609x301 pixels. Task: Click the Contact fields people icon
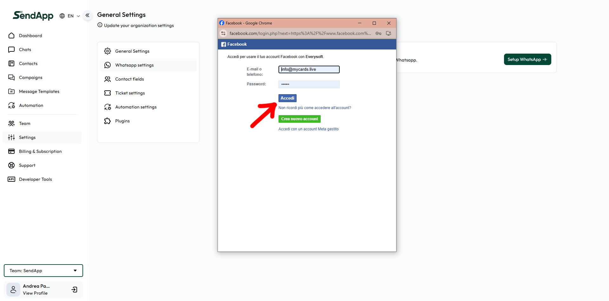pyautogui.click(x=108, y=79)
